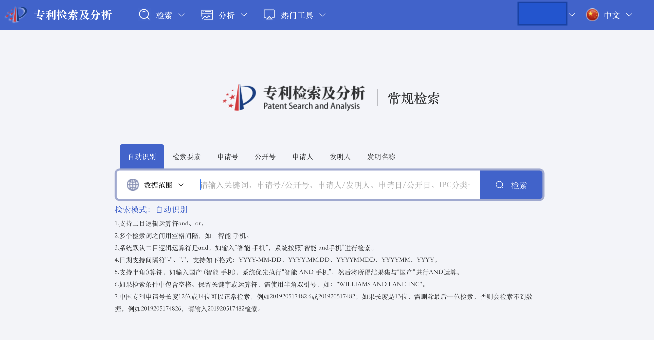Click the China flag language icon
The height and width of the screenshot is (340, 654).
(592, 15)
